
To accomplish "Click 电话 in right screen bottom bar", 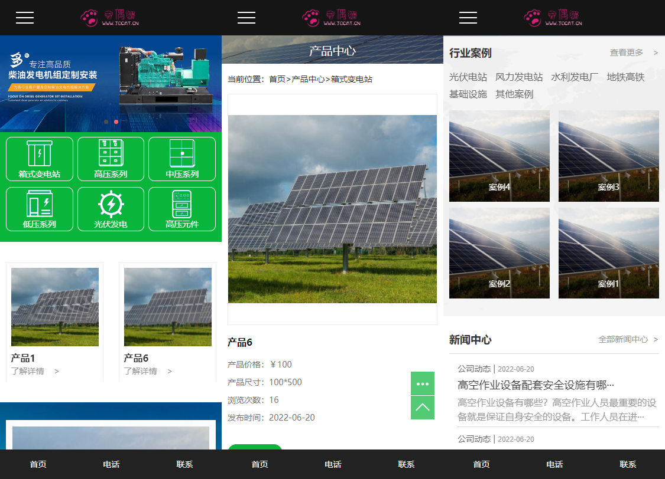I will pyautogui.click(x=554, y=464).
